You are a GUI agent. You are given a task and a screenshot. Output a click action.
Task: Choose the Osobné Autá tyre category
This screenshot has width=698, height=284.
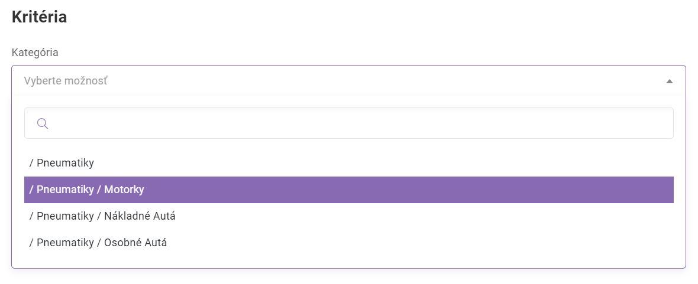[98, 243]
